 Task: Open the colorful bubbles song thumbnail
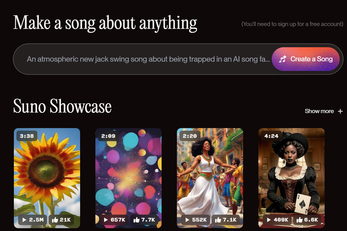point(128,178)
